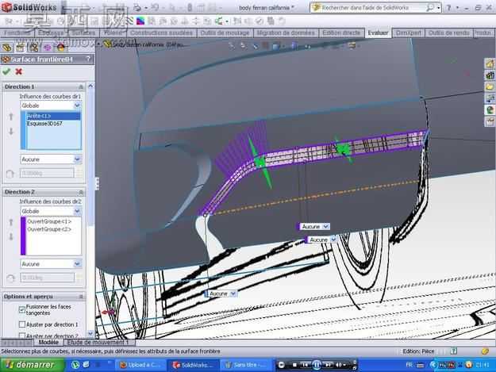
Task: Click the search magnifier in help search box
Action: pyautogui.click(x=429, y=8)
